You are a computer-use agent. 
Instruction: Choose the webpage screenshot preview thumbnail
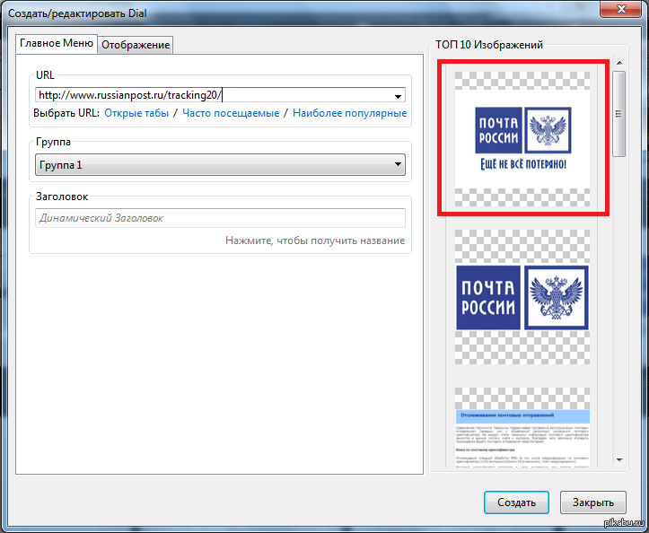click(522, 429)
